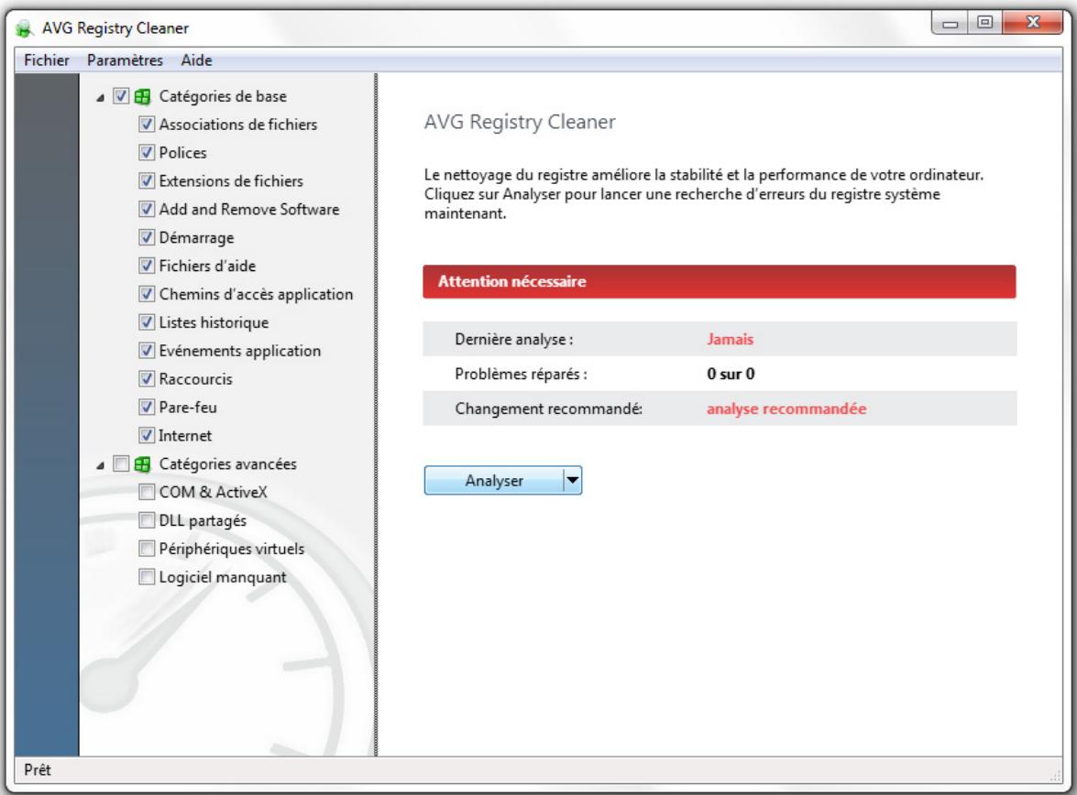This screenshot has height=795, width=1077.
Task: Start the scan with Analyser button
Action: [494, 481]
